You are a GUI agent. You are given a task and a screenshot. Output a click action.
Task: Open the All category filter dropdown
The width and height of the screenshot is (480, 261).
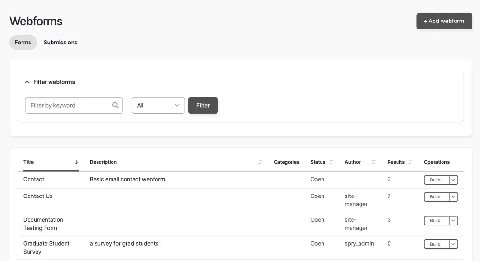[x=158, y=105]
